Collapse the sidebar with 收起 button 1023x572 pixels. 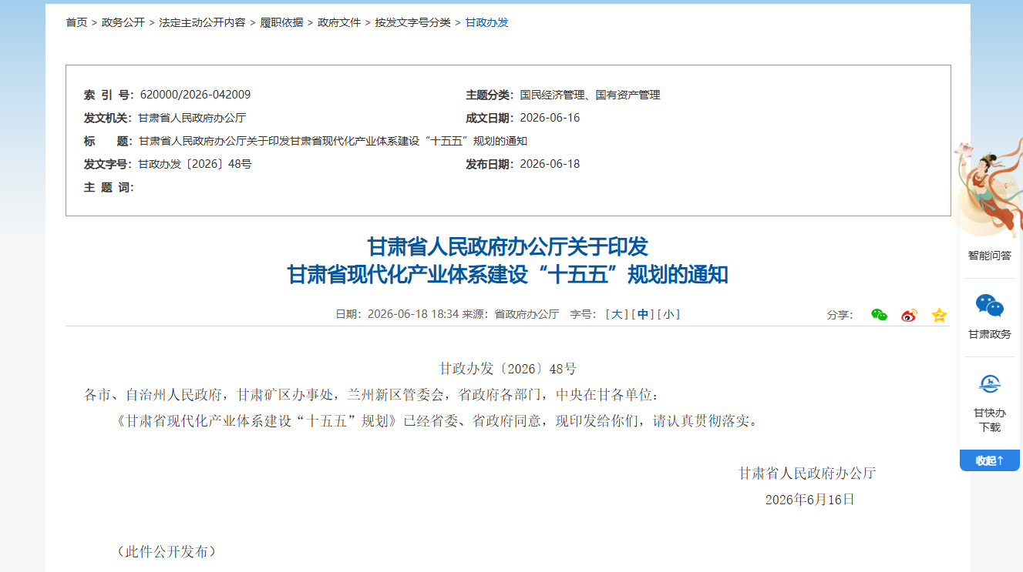point(990,460)
